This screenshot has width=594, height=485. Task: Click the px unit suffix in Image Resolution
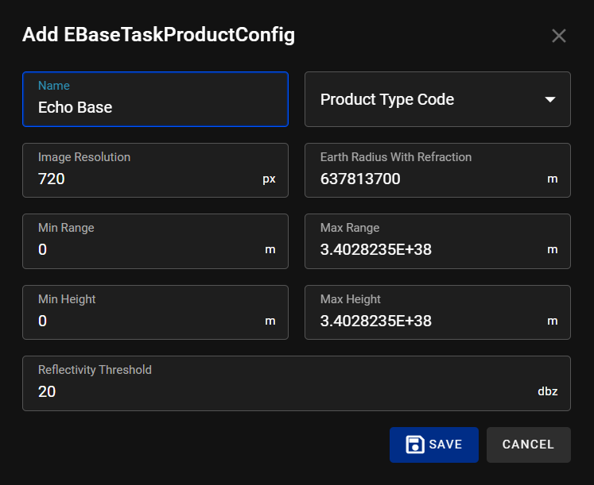tap(269, 179)
